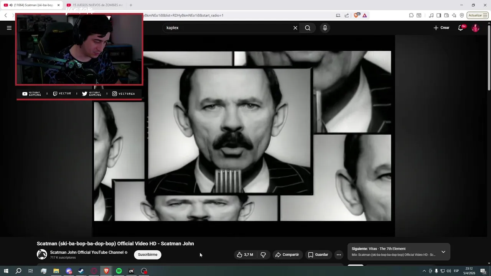491x276 pixels.
Task: Open the Brave VPN shield icon
Action: 462,15
